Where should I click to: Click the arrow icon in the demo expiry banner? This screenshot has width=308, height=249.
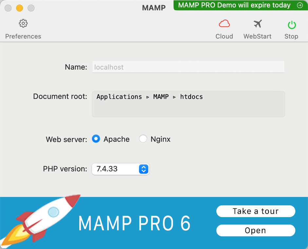tap(299, 5)
